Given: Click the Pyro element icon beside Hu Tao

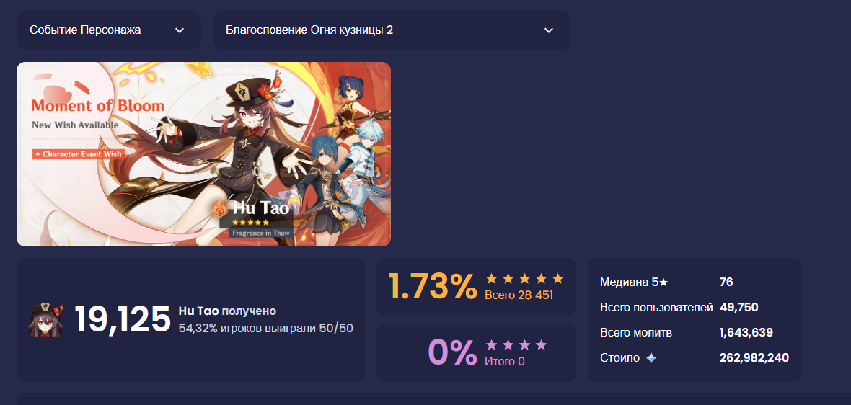Looking at the screenshot, I should (220, 209).
